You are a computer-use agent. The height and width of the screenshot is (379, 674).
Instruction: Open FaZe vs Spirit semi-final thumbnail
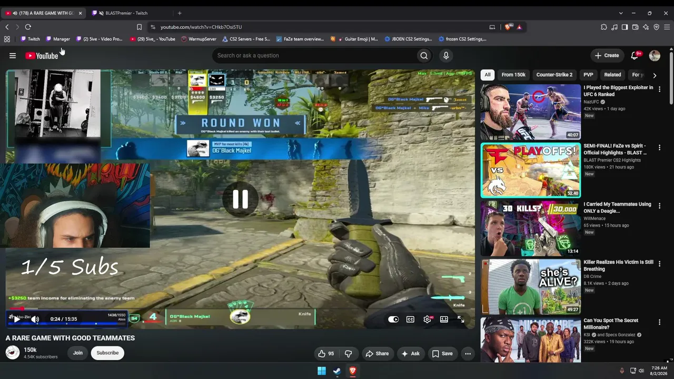pos(531,170)
